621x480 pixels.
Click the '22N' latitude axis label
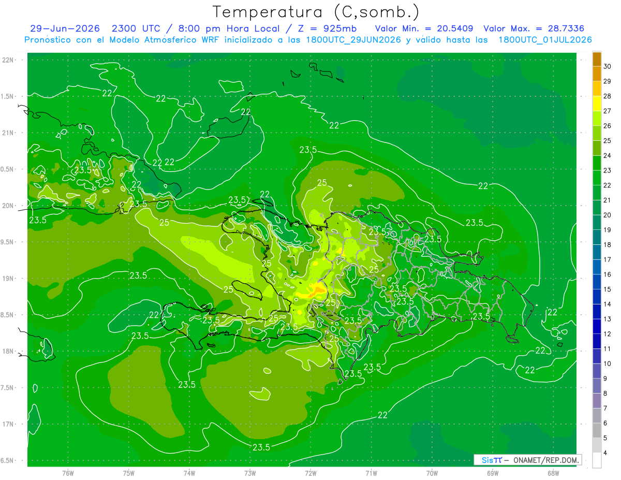click(x=9, y=60)
